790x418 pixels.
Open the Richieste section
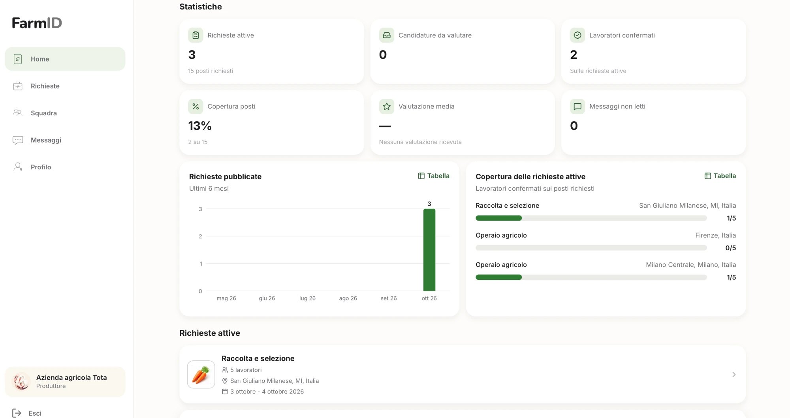[x=65, y=86]
